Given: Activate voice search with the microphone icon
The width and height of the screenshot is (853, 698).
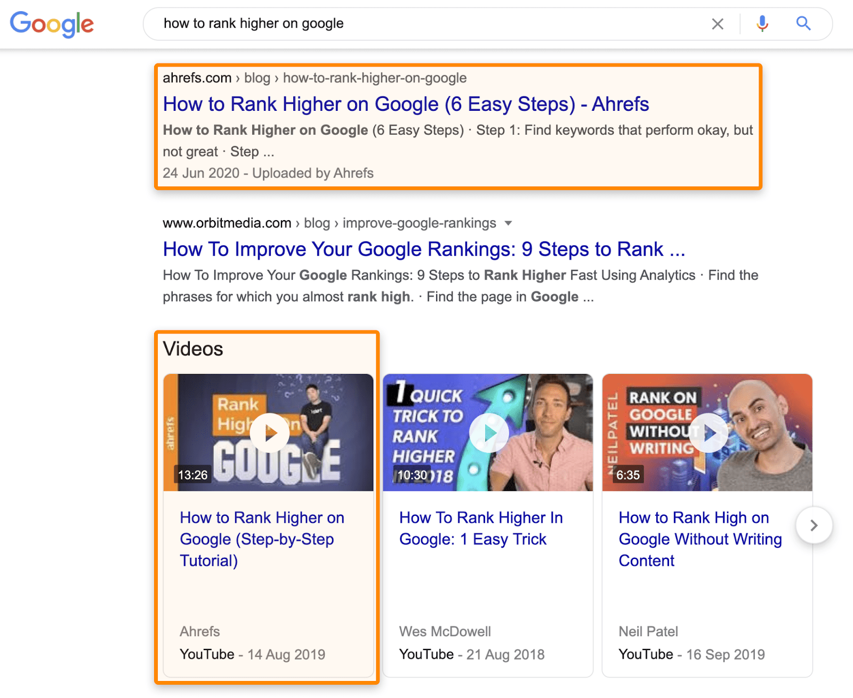Looking at the screenshot, I should (x=762, y=23).
